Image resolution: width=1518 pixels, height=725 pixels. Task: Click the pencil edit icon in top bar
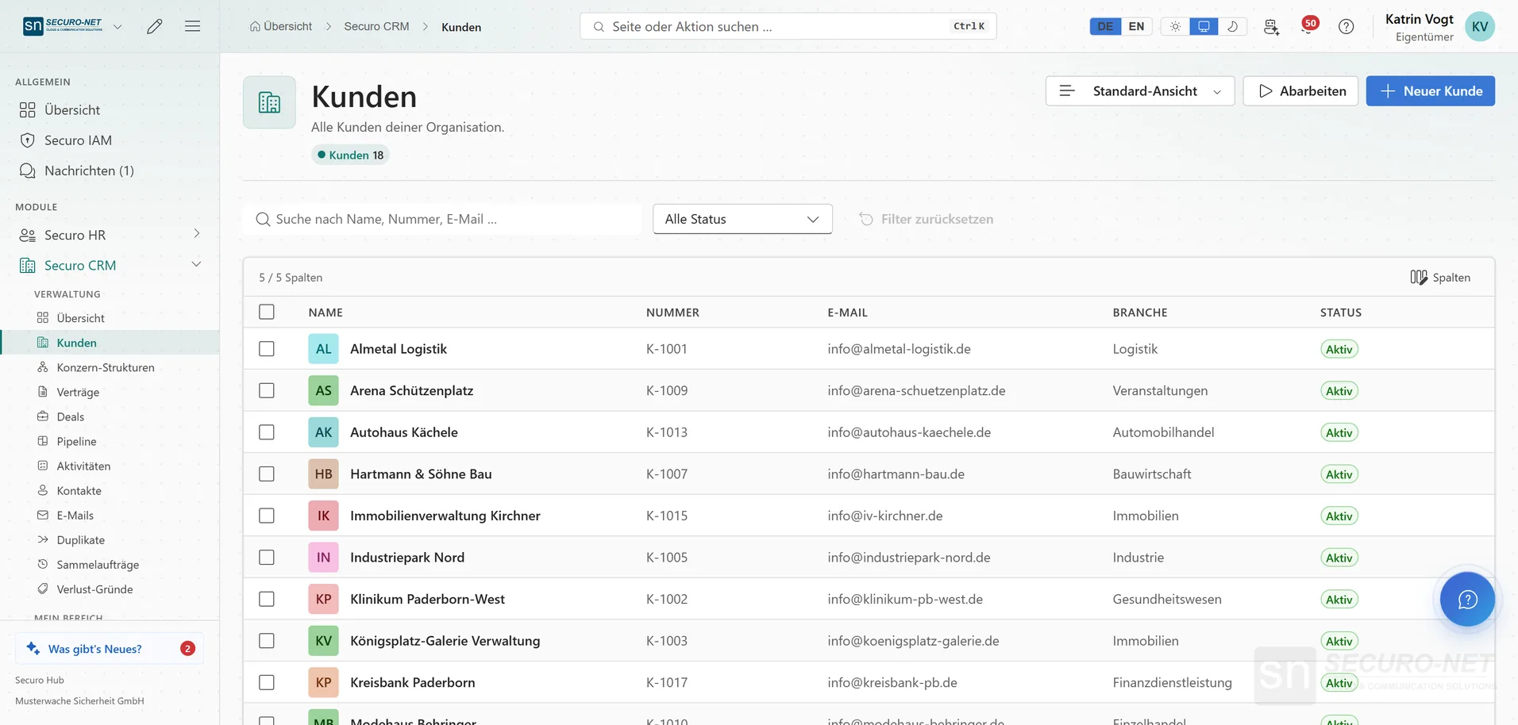[155, 26]
